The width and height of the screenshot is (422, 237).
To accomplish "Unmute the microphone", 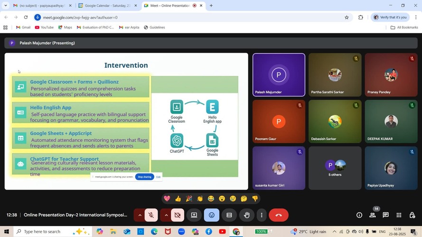I will (x=151, y=215).
